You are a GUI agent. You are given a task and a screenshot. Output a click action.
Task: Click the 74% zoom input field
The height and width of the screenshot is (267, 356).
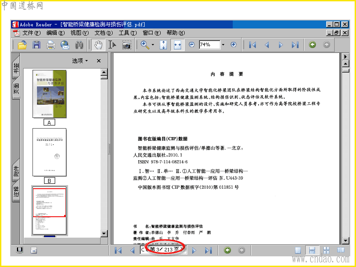[x=210, y=44]
